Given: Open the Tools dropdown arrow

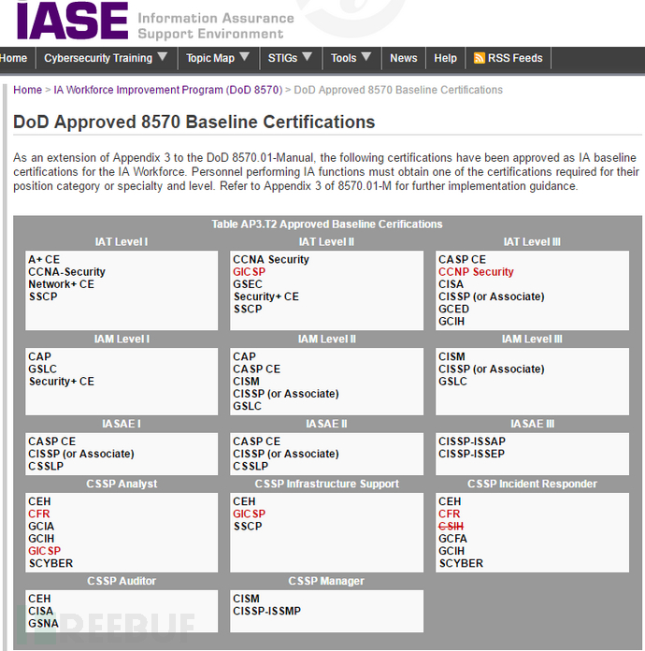Looking at the screenshot, I should click(366, 56).
